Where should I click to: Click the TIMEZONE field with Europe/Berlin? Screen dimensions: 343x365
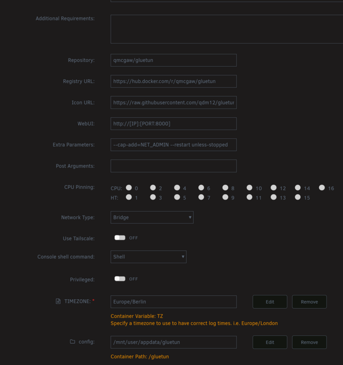[173, 302]
